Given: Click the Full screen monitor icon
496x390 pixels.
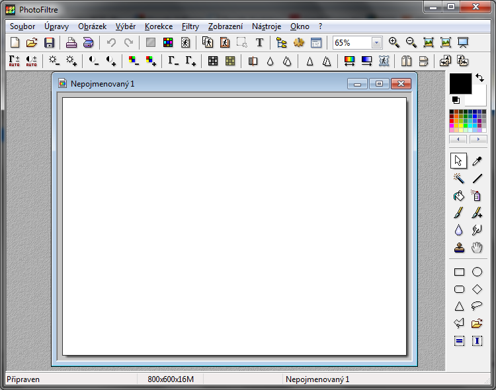Looking at the screenshot, I should 463,42.
